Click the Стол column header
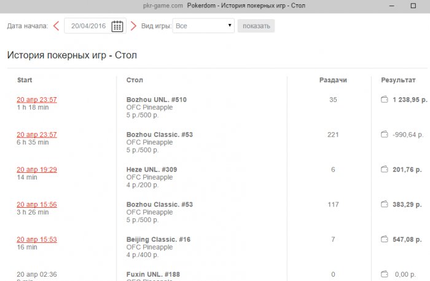This screenshot has width=430, height=281. (x=135, y=81)
